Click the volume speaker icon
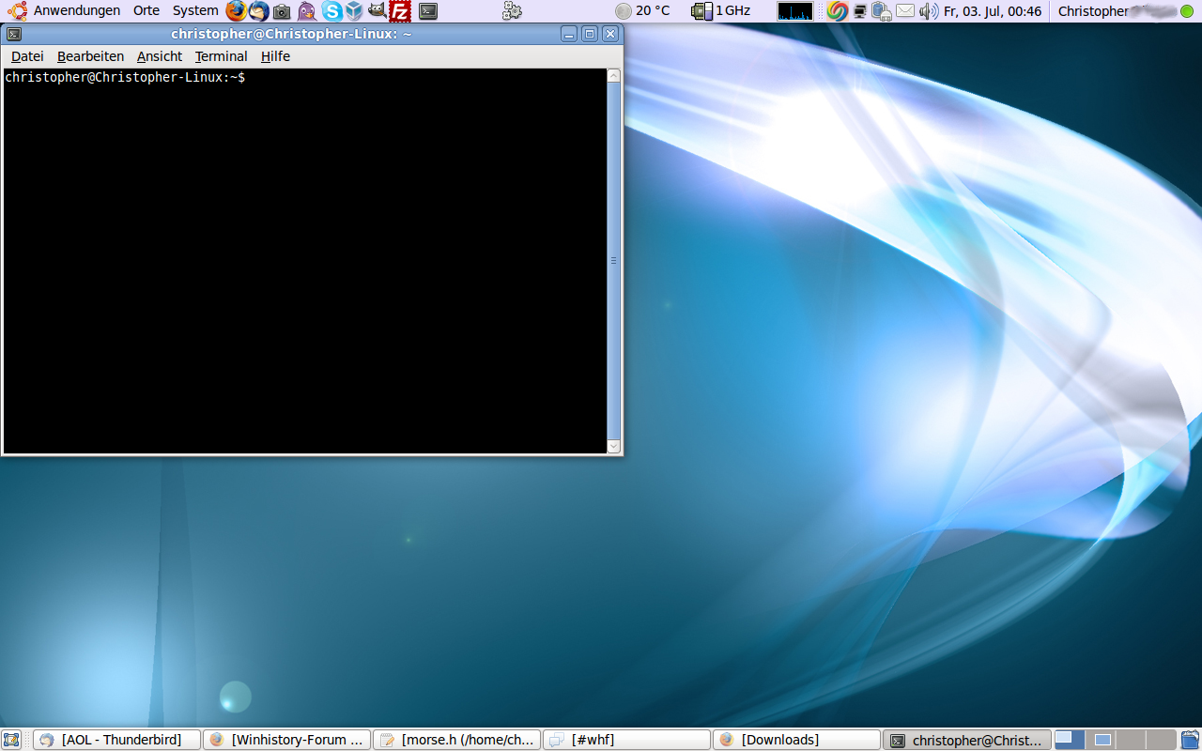The height and width of the screenshot is (751, 1202). click(x=928, y=11)
